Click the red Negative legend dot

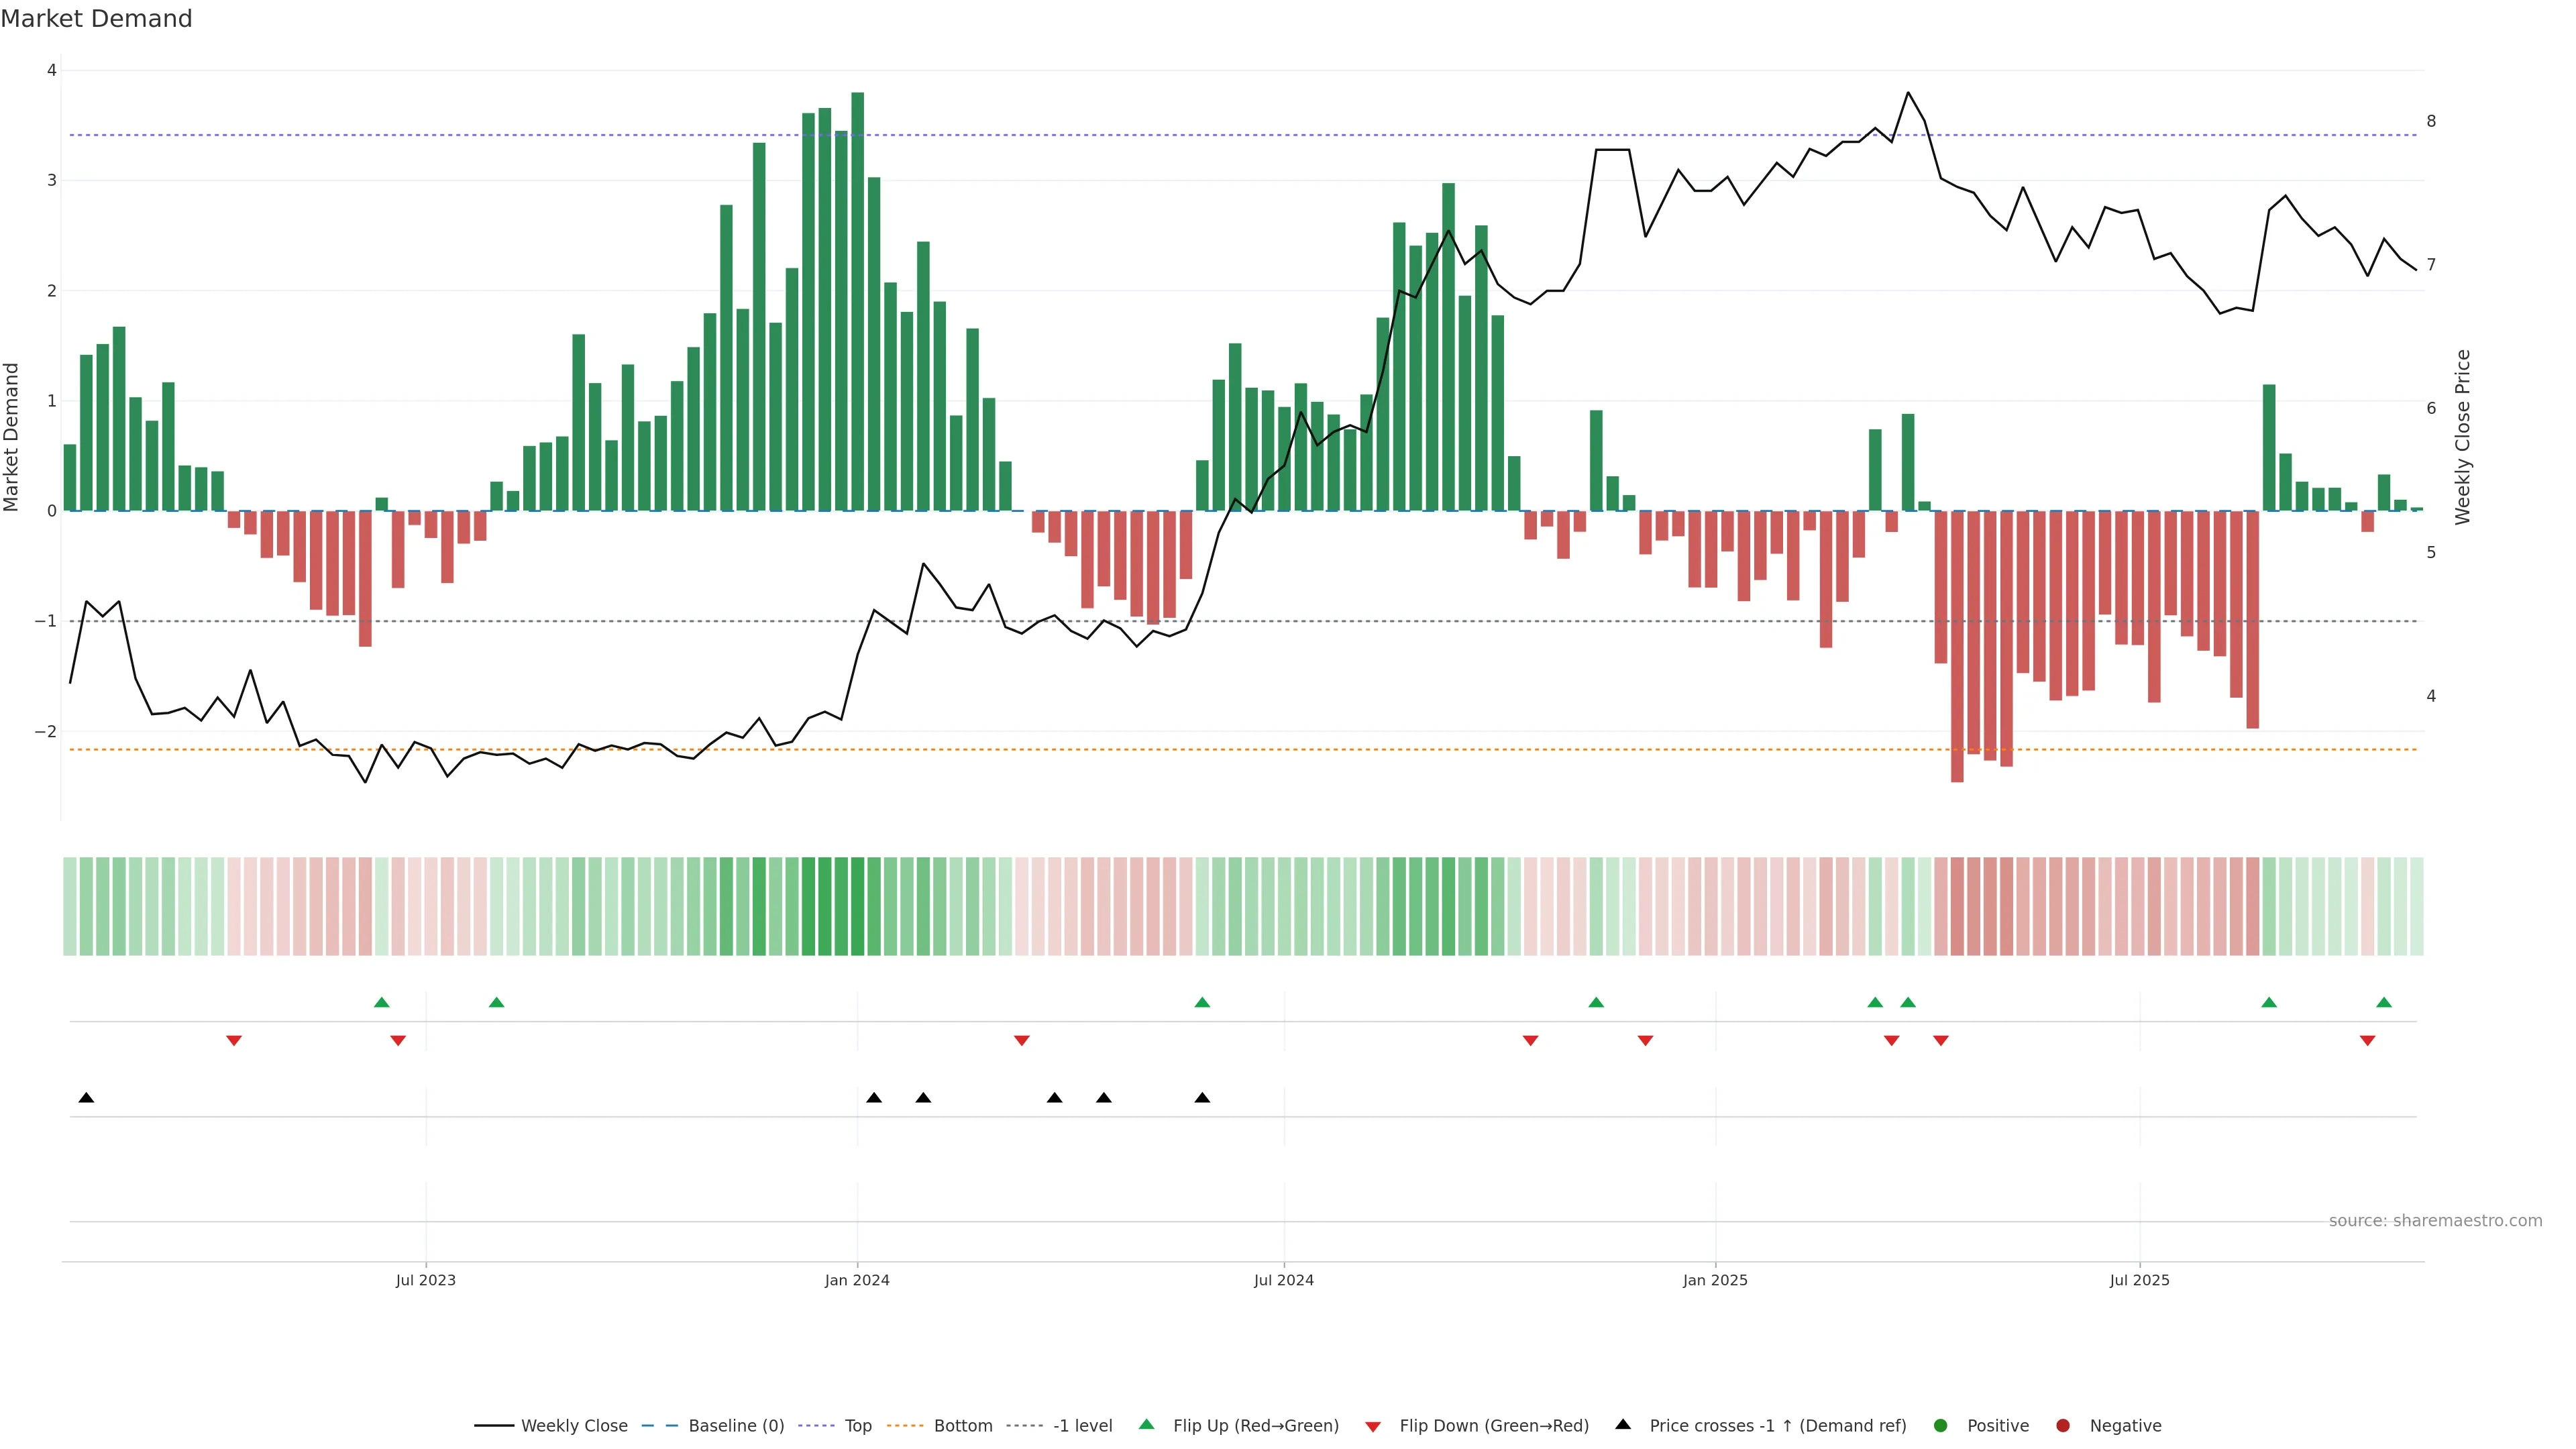click(2062, 1425)
